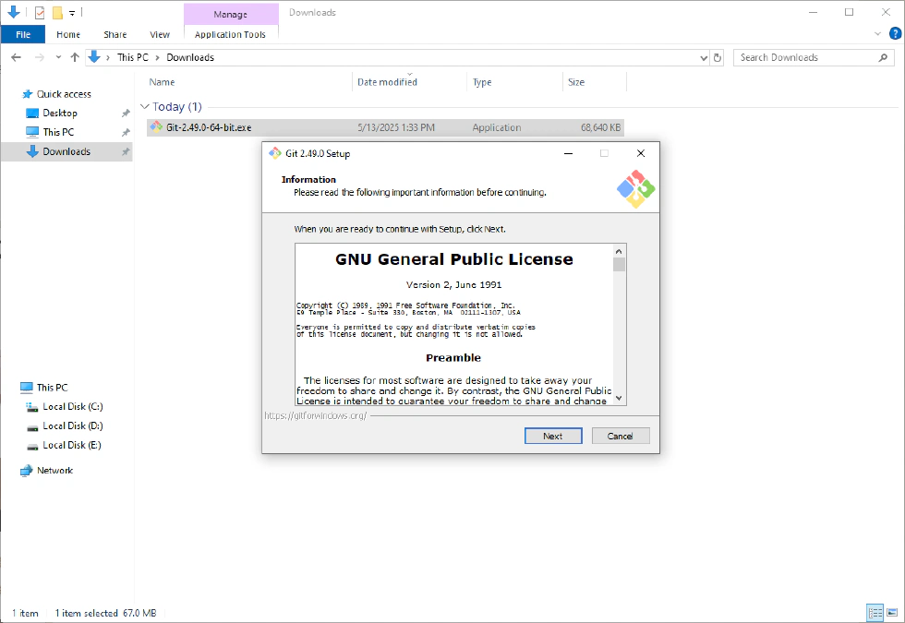Click Next in Git Setup dialog
Viewport: 905px width, 623px height.
[552, 436]
